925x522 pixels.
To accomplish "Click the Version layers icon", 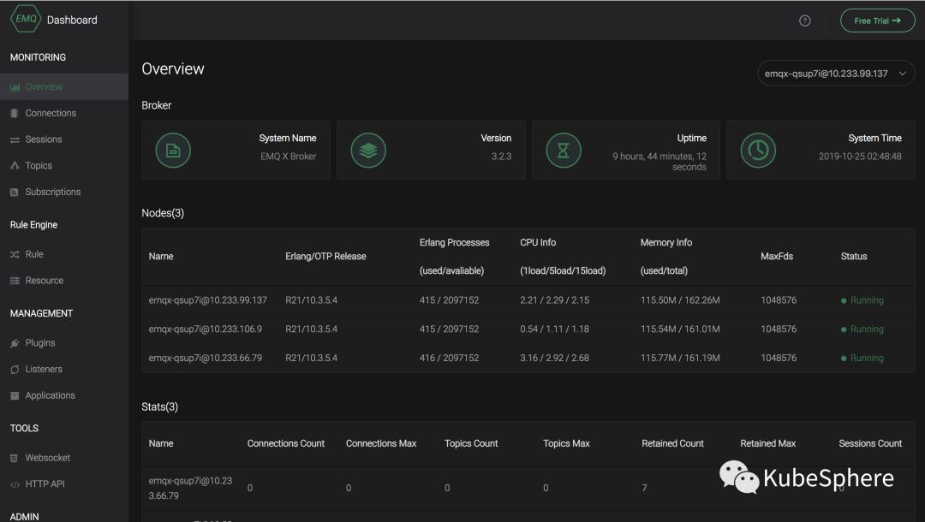I will pos(368,151).
